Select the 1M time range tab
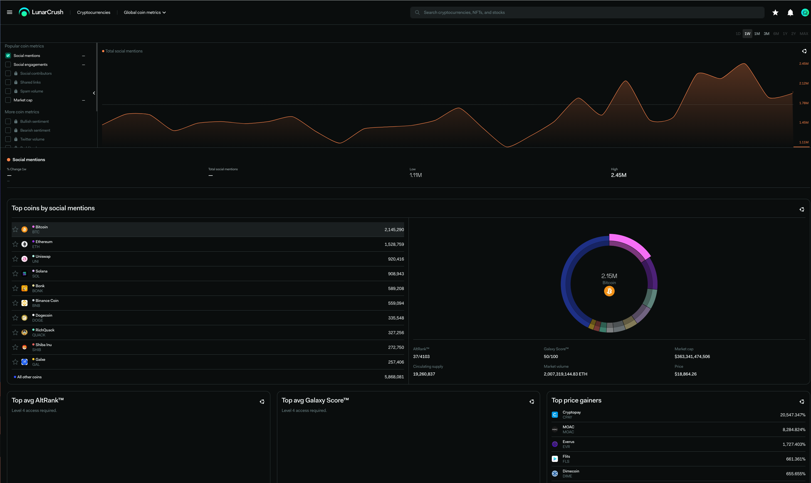811x483 pixels. click(756, 34)
